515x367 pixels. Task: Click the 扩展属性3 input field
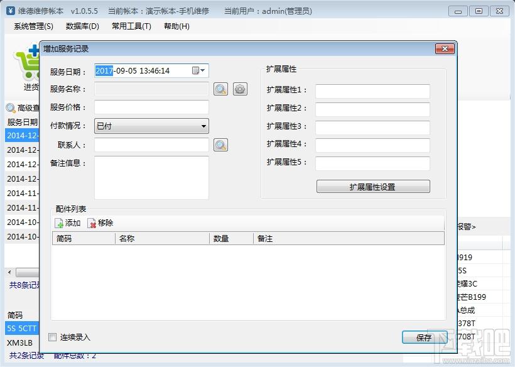373,128
